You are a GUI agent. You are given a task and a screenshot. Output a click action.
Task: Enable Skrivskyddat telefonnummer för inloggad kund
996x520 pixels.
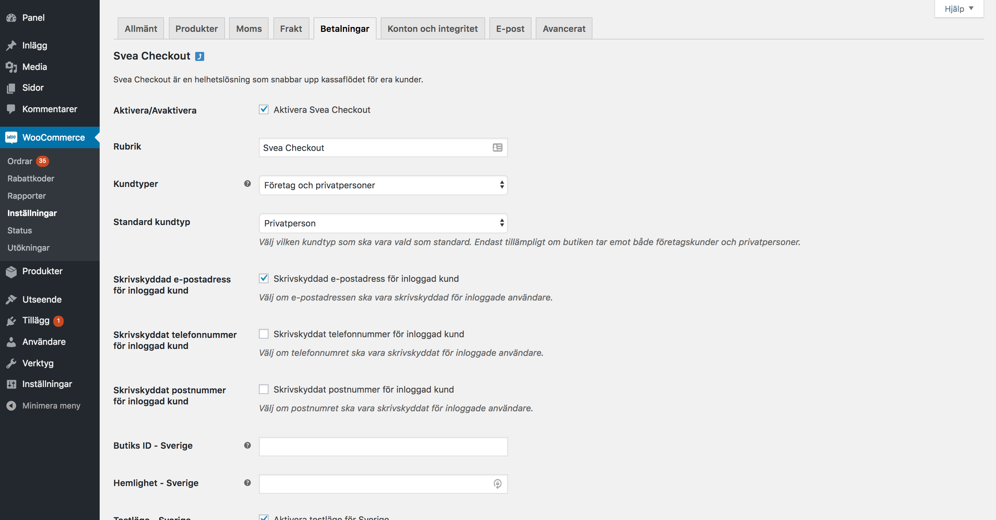tap(264, 334)
